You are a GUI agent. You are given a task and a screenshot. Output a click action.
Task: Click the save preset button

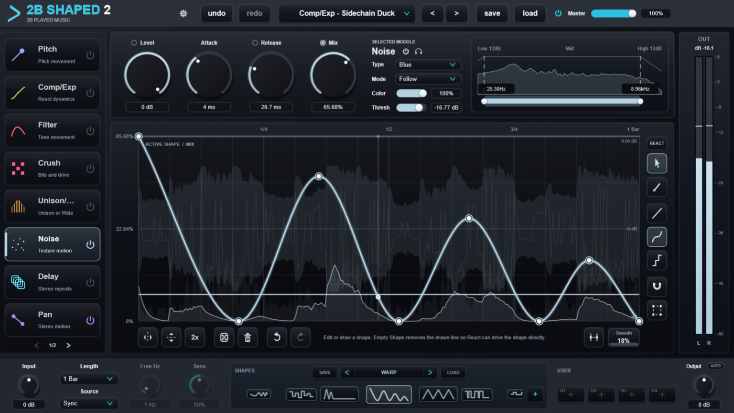click(x=492, y=13)
